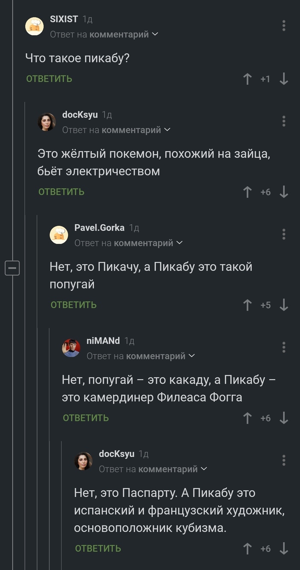Expand 'Ответ на комментарий' chevron under SIXIST
This screenshot has height=570, width=300.
(155, 34)
